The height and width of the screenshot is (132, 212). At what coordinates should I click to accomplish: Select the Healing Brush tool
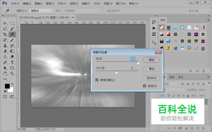(5, 40)
